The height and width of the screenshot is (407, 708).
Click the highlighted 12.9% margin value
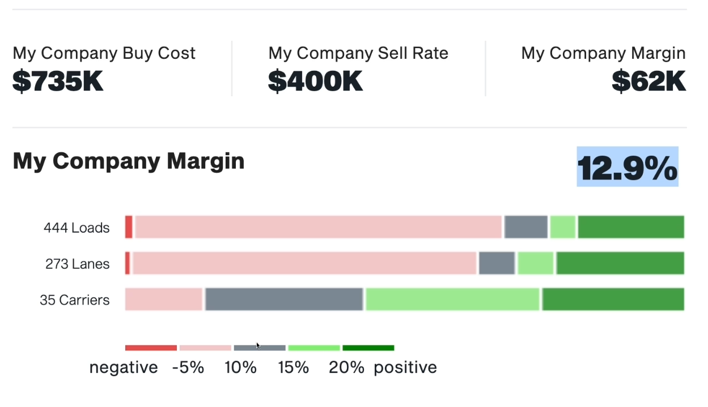click(628, 168)
